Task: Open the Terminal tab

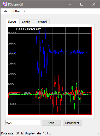Action: [x=42, y=22]
